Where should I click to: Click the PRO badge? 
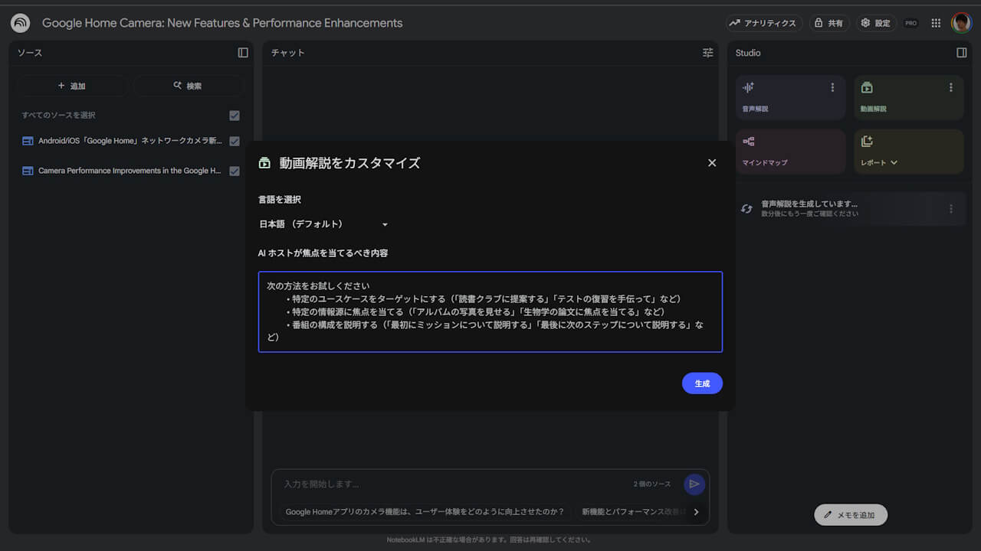[x=910, y=23]
